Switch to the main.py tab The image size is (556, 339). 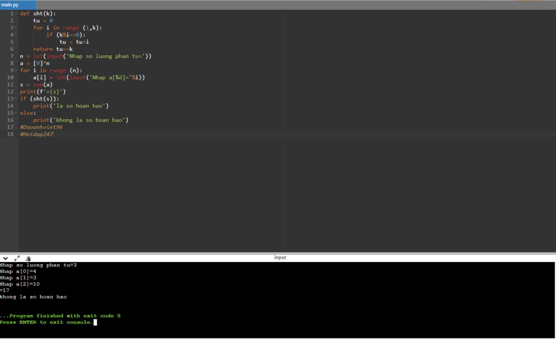18,4
